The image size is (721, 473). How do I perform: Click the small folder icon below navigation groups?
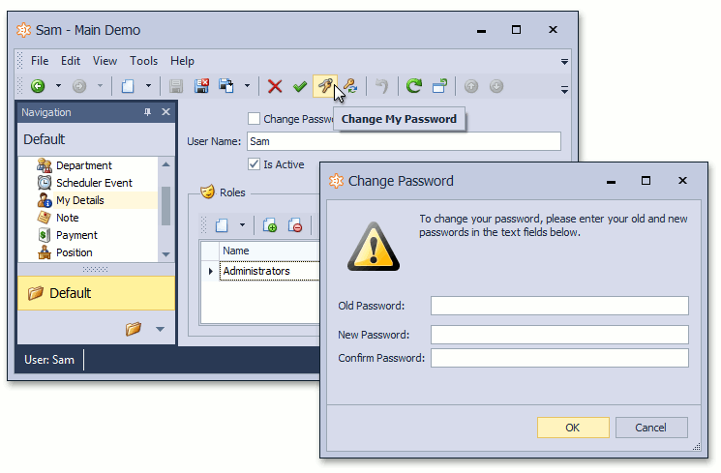(134, 329)
